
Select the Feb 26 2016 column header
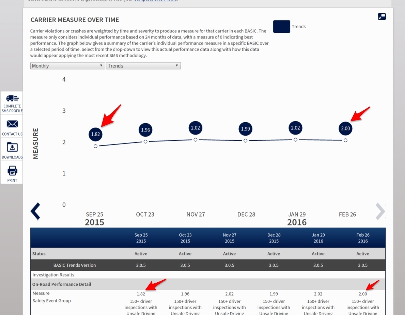click(x=362, y=238)
